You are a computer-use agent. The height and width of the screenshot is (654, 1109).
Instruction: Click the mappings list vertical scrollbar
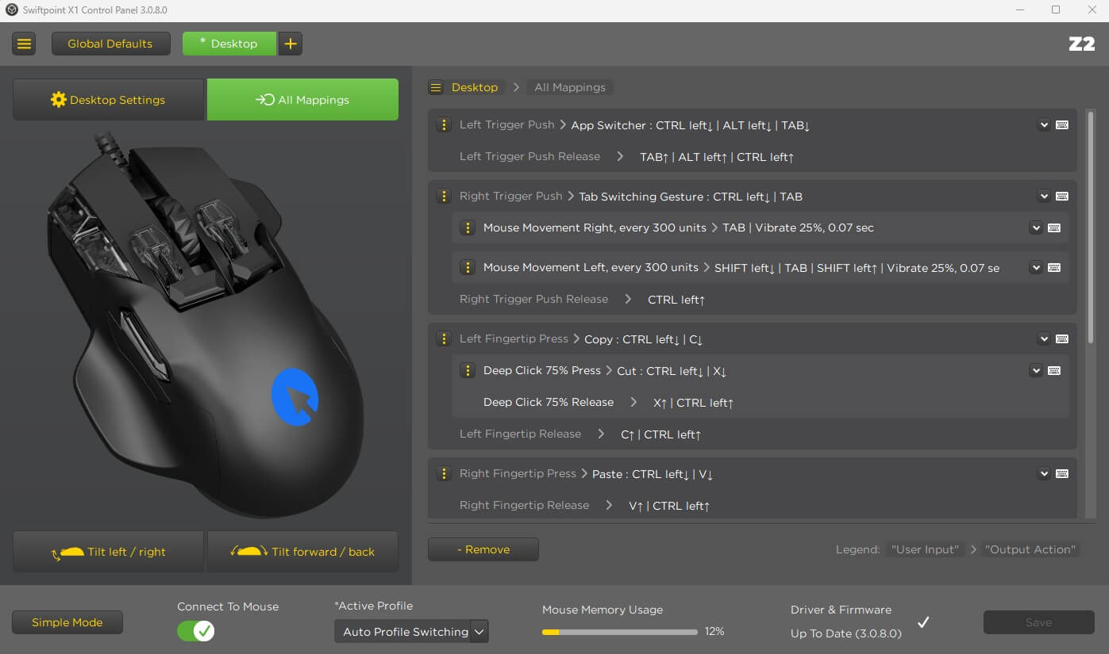click(x=1091, y=228)
